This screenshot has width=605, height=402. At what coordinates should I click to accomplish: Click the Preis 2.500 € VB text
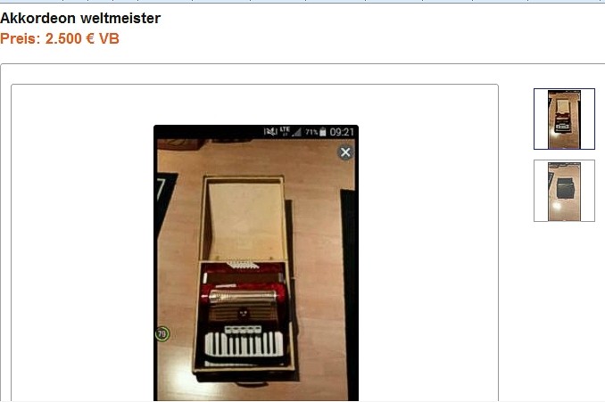[x=60, y=38]
